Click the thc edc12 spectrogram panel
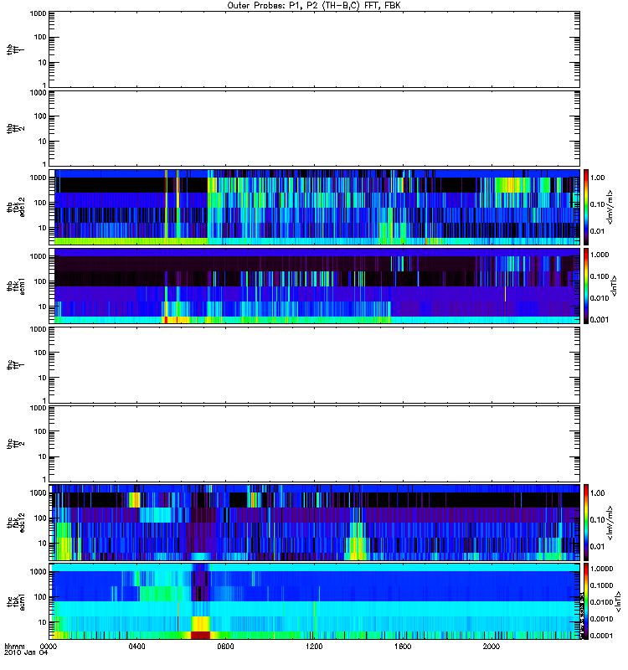The height and width of the screenshot is (670, 628). (x=315, y=522)
